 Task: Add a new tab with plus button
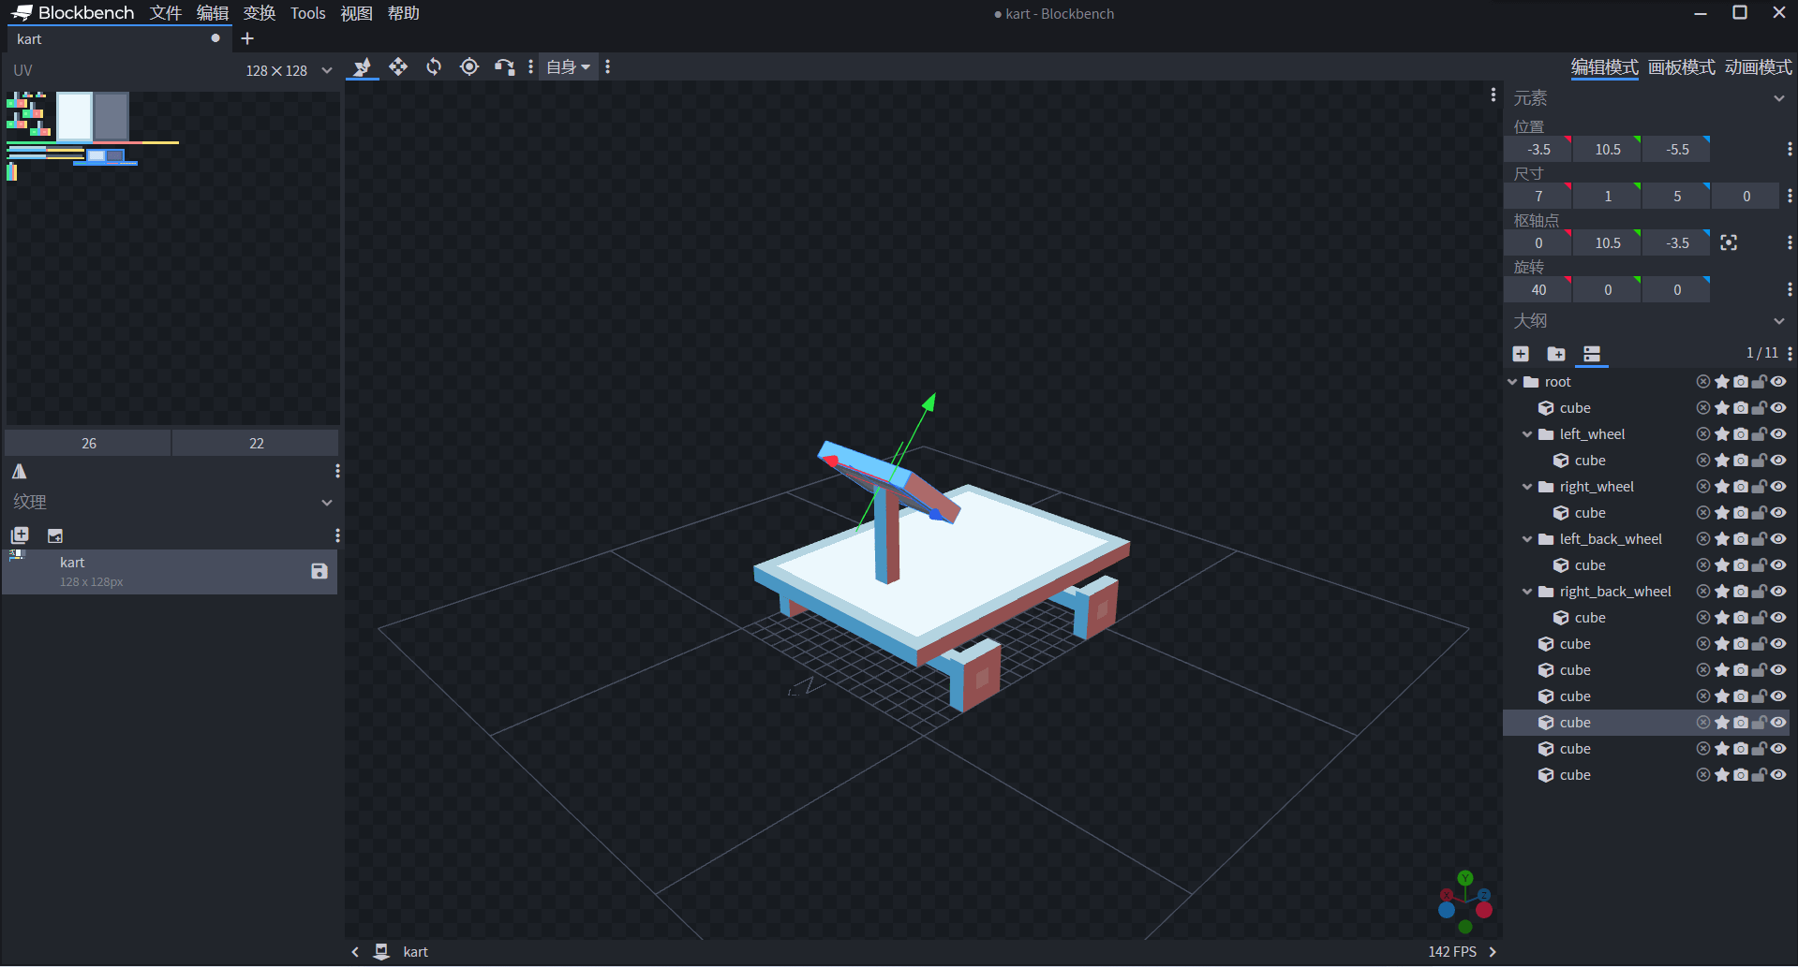tap(247, 38)
